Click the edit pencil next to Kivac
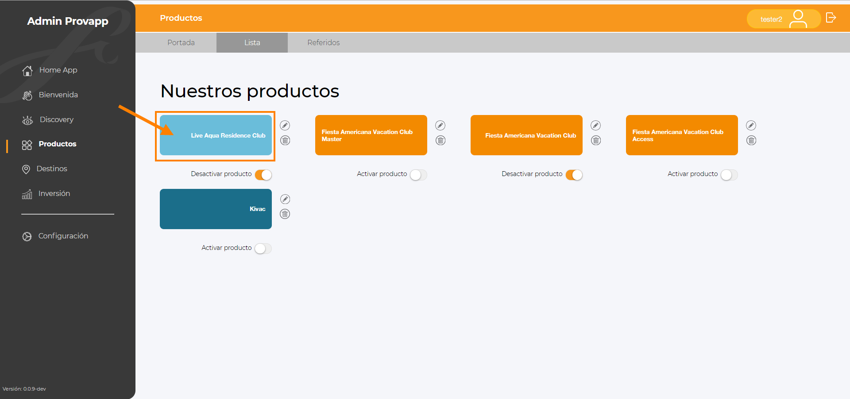 (x=285, y=199)
